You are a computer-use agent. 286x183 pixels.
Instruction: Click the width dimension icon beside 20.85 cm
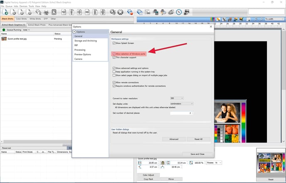(140, 163)
